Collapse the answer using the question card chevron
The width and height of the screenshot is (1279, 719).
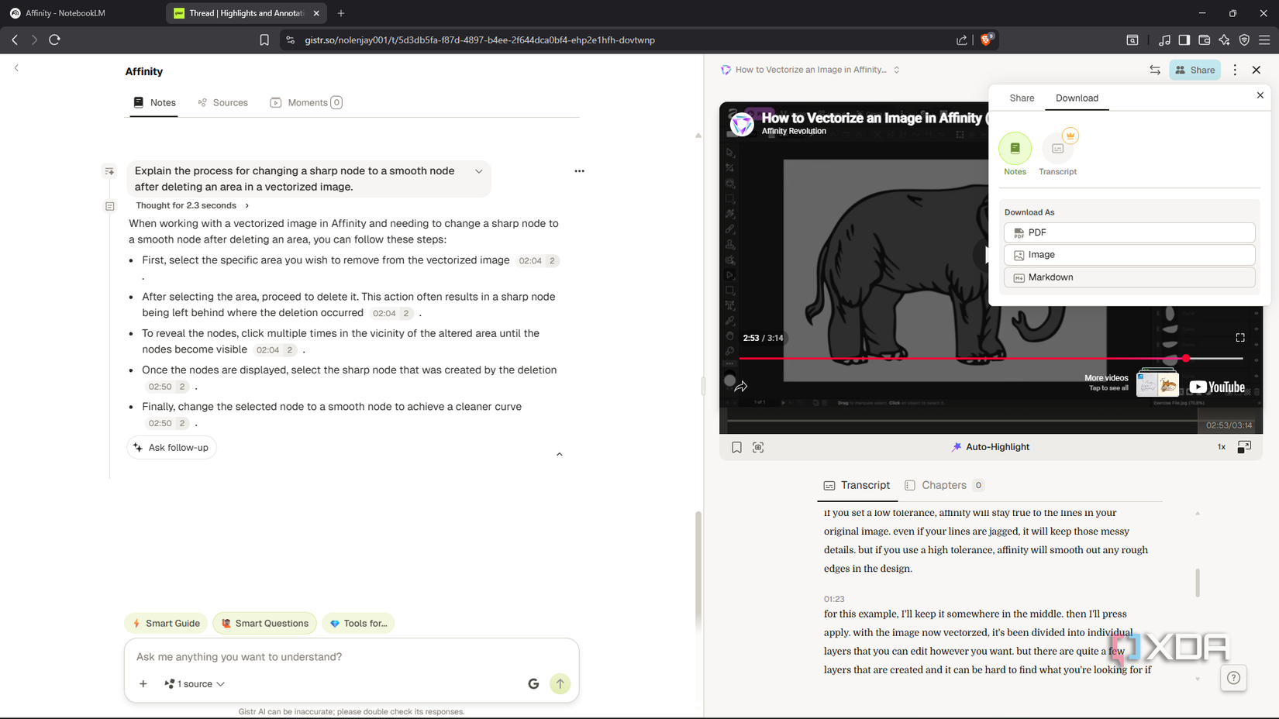(x=478, y=171)
